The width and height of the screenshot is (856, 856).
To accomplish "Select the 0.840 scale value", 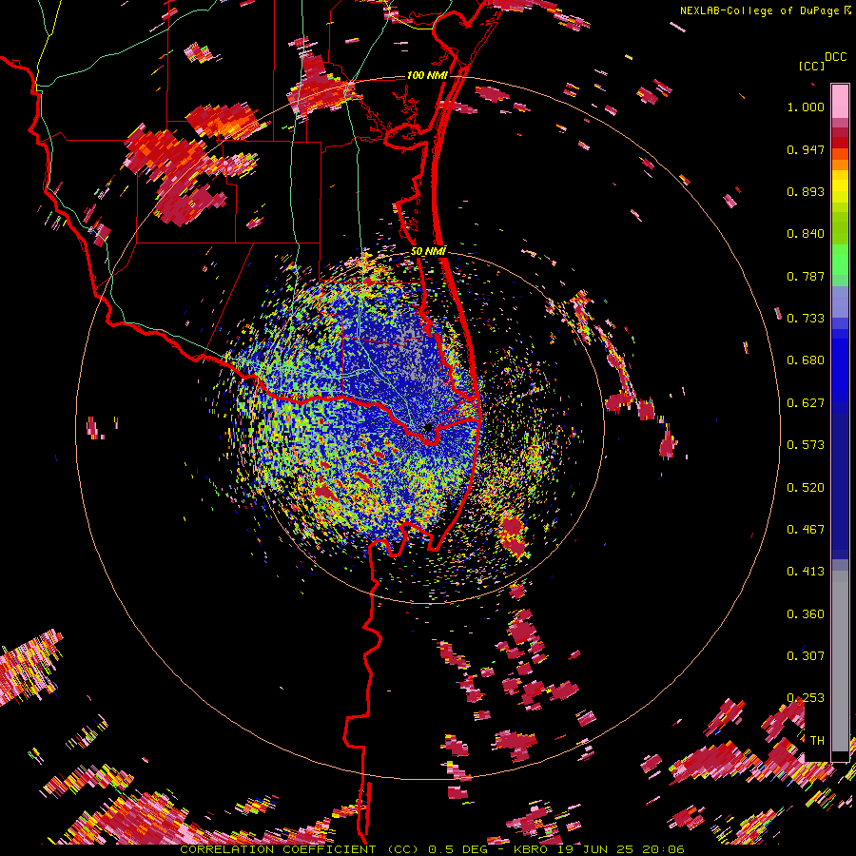I will (x=806, y=234).
